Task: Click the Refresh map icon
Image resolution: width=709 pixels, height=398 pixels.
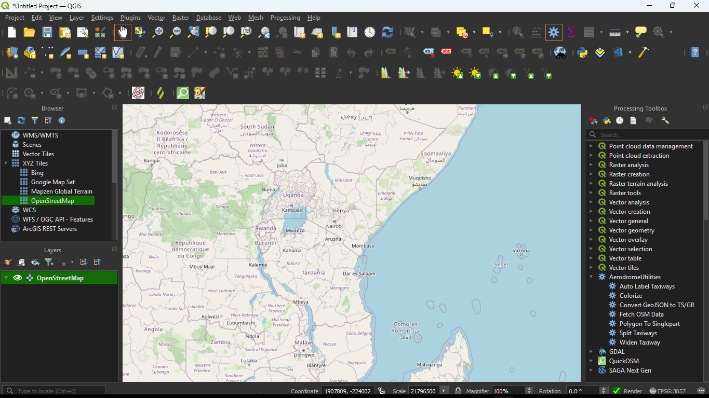Action: (387, 33)
